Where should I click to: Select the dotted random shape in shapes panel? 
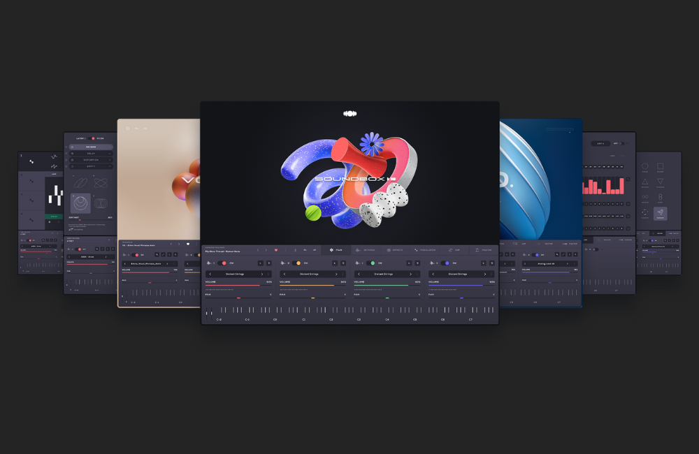click(645, 212)
